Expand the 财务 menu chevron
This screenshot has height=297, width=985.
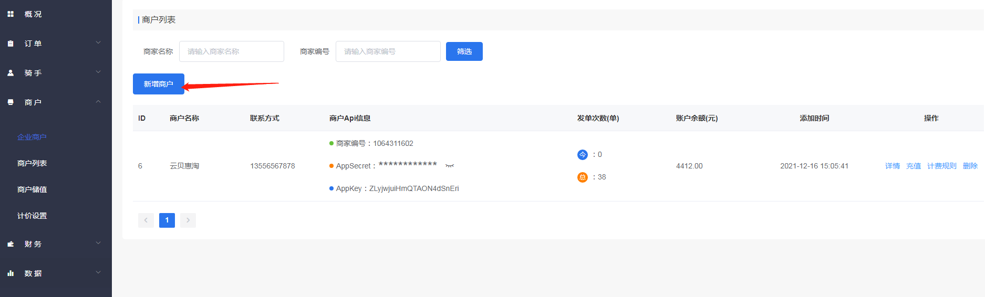click(x=98, y=243)
